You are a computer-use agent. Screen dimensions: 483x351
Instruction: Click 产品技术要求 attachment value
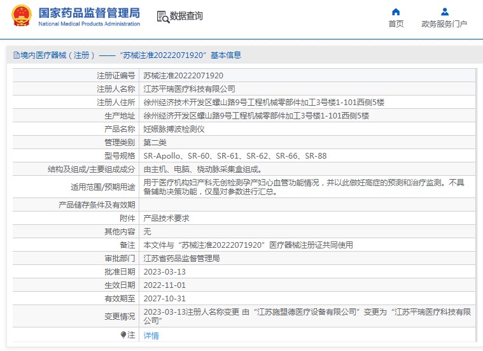(166, 218)
